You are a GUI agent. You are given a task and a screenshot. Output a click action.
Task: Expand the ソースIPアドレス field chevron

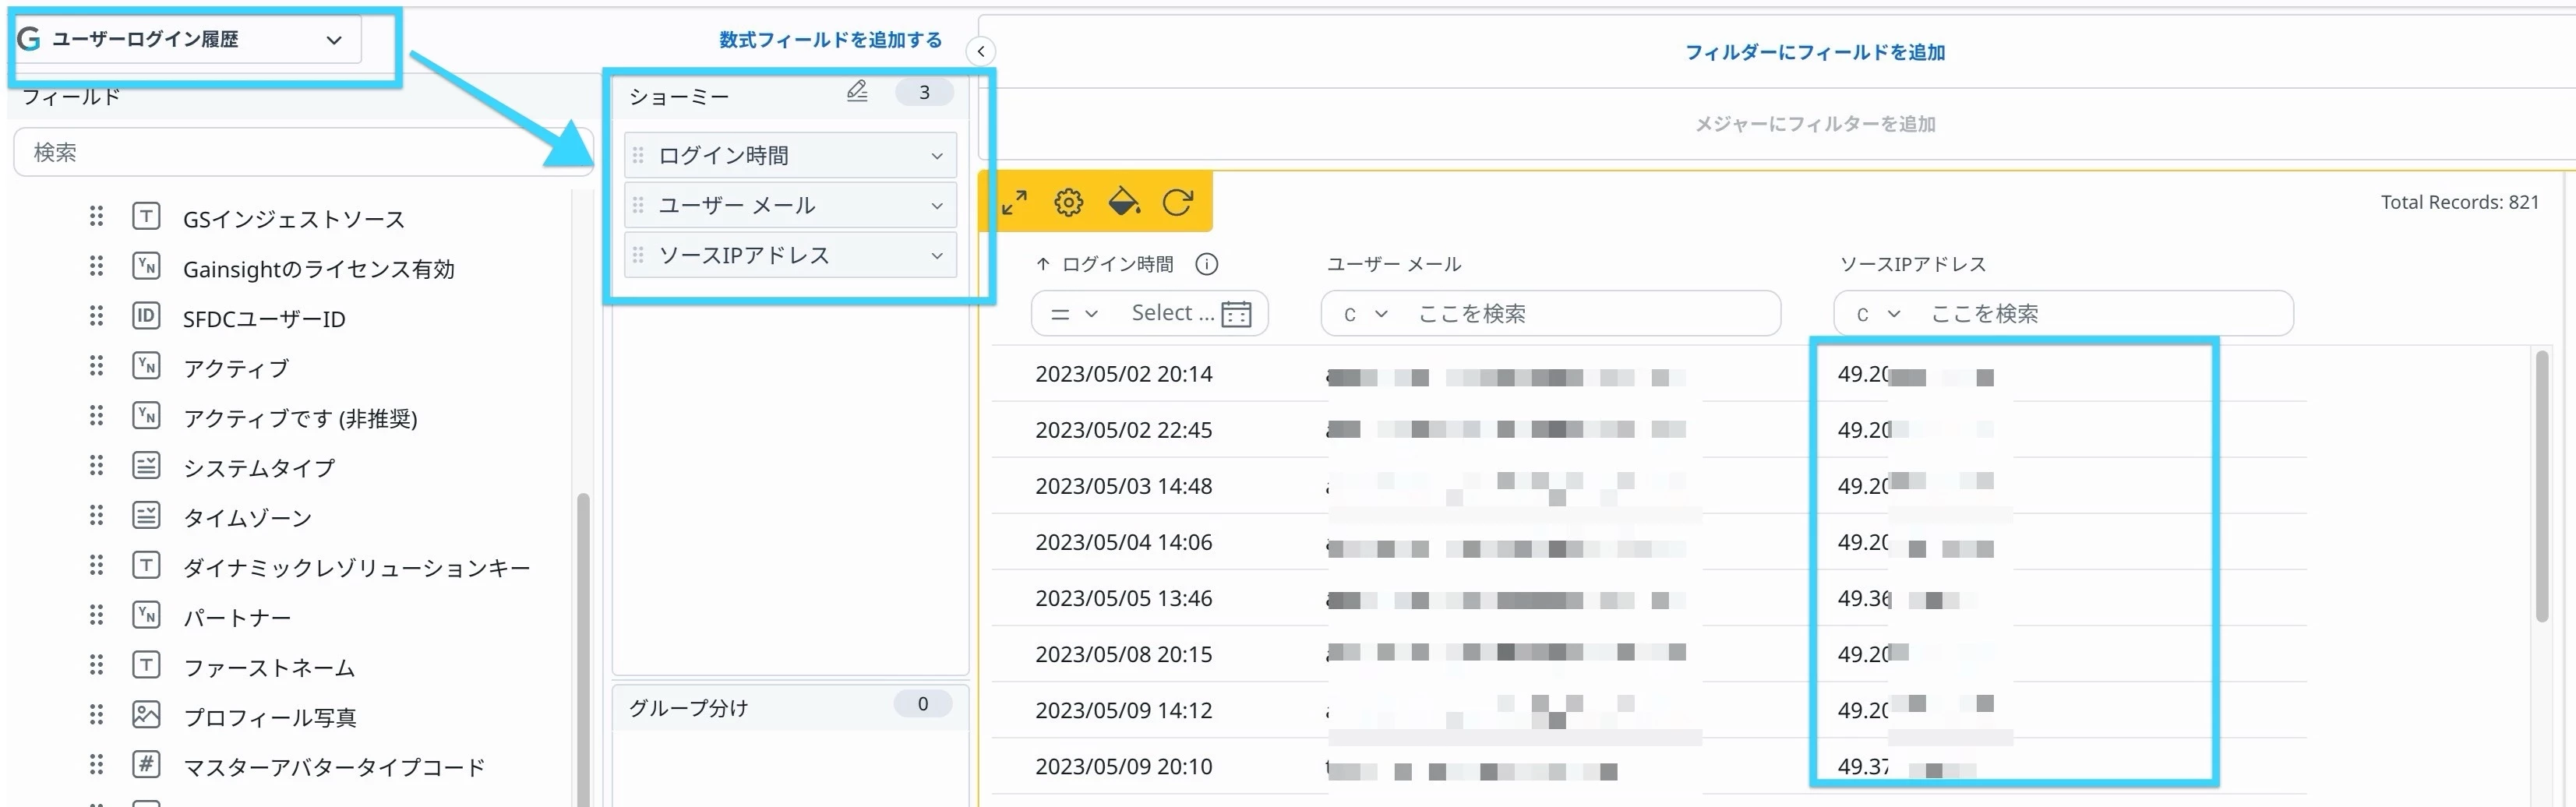[x=937, y=256]
